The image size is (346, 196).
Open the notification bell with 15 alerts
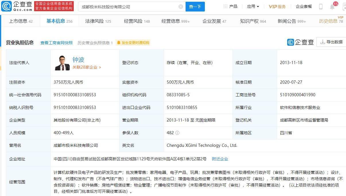[x=332, y=7]
